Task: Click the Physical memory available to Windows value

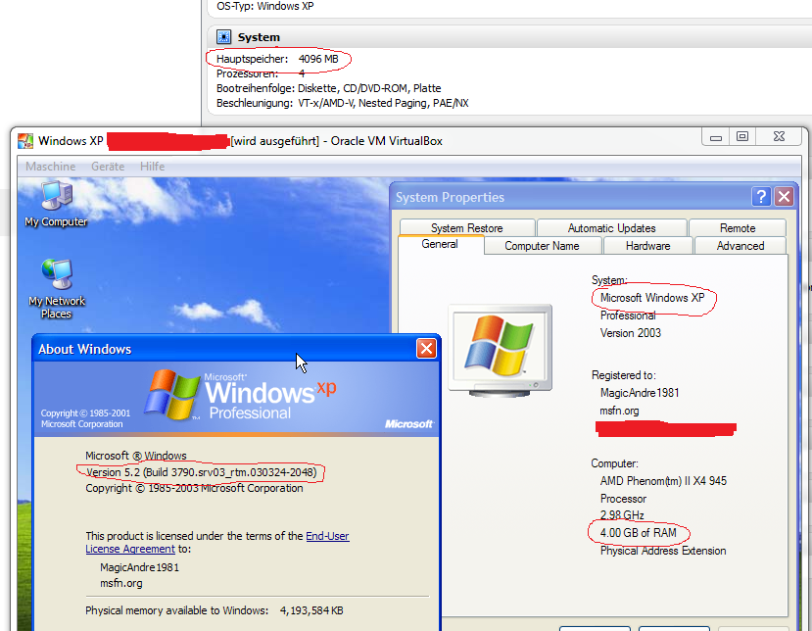Action: click(x=311, y=610)
